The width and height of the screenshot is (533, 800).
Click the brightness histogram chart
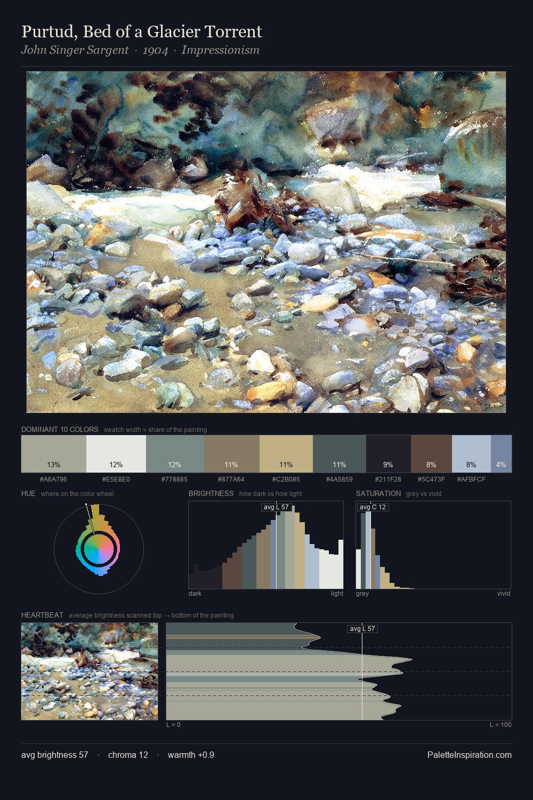coord(266,545)
